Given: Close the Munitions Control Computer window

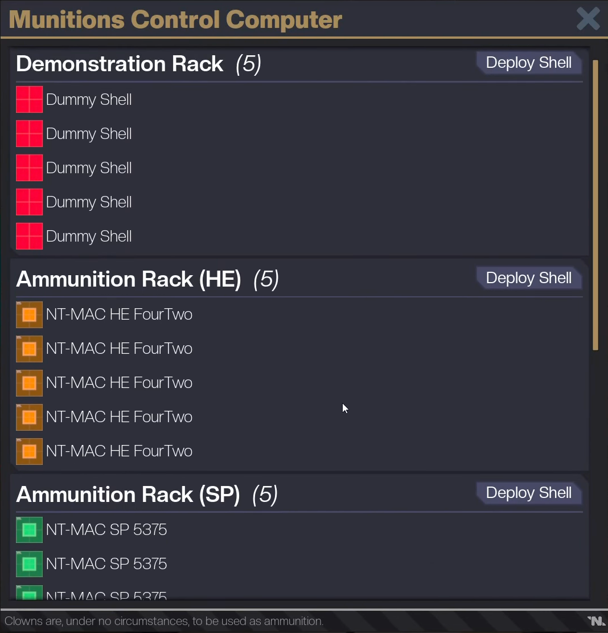Looking at the screenshot, I should click(588, 19).
